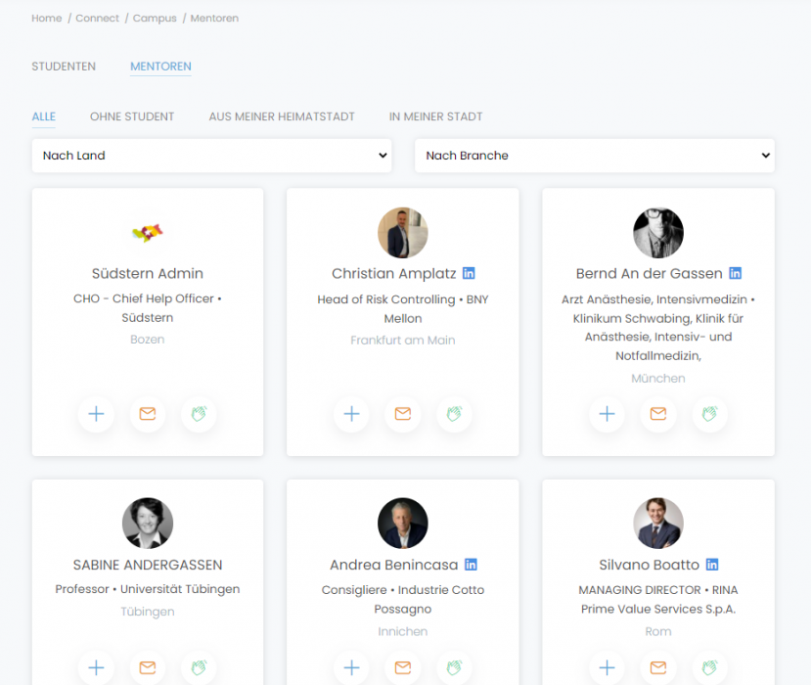Click Silvano Boatto's LinkedIn icon
Screen dimensions: 811x685
click(712, 565)
